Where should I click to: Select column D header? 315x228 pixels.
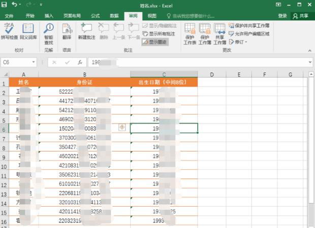point(212,74)
